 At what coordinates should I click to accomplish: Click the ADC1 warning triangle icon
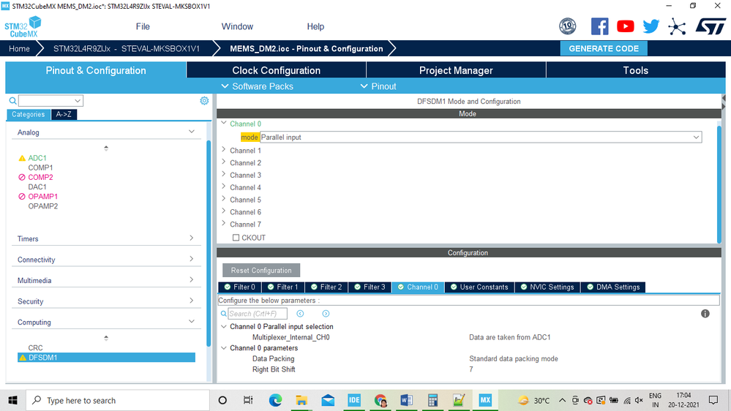(22, 158)
